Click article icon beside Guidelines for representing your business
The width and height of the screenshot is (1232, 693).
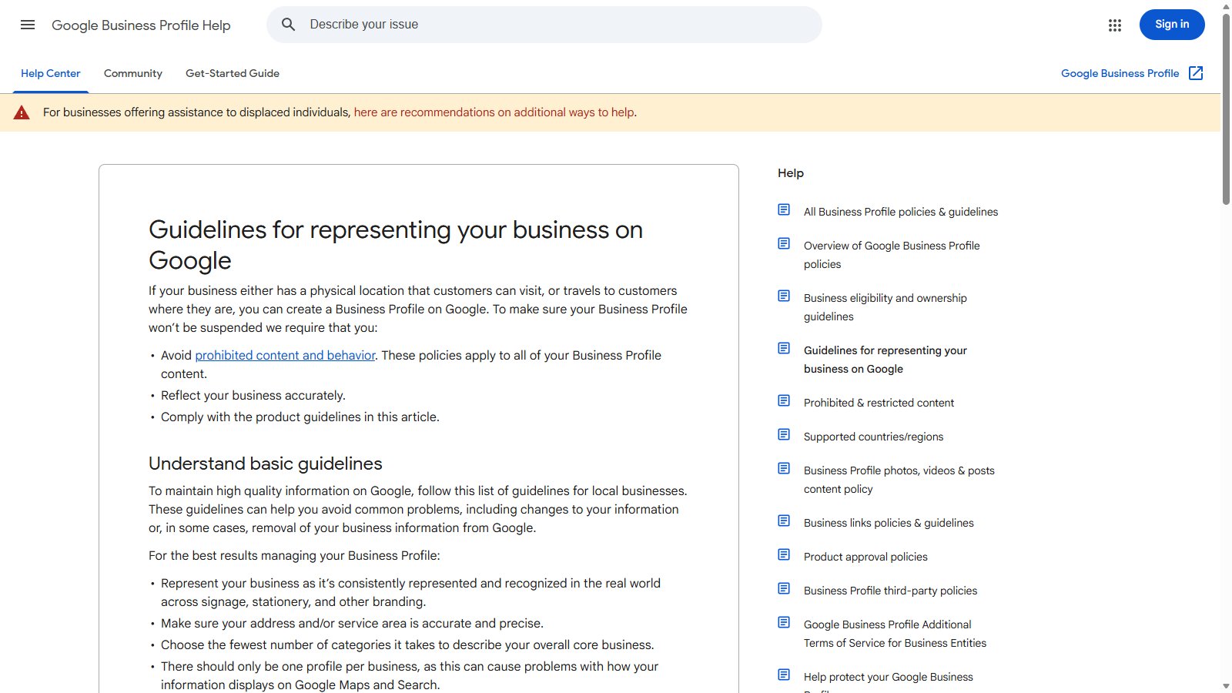pos(784,348)
